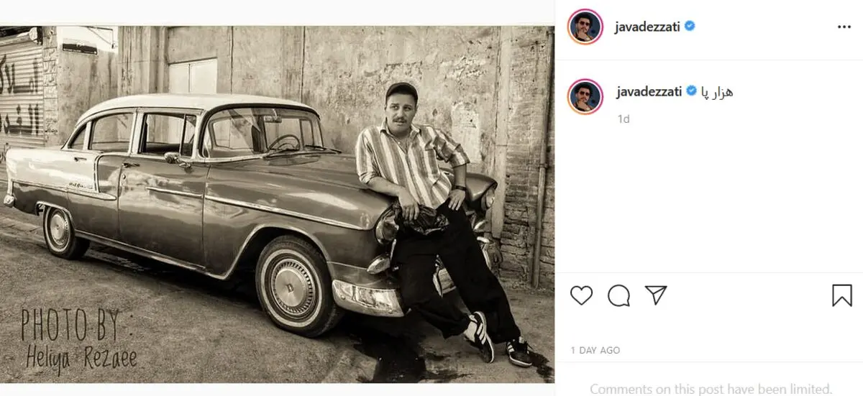Click verified badge next to caption
Screen dimensions: 863x396
[x=690, y=91]
